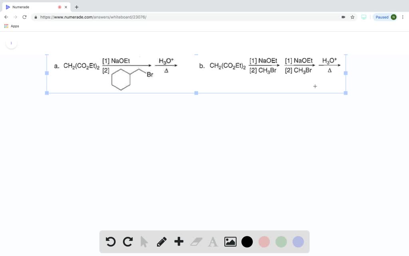Pick the lavender blue color swatch
The height and width of the screenshot is (256, 409).
(298, 242)
